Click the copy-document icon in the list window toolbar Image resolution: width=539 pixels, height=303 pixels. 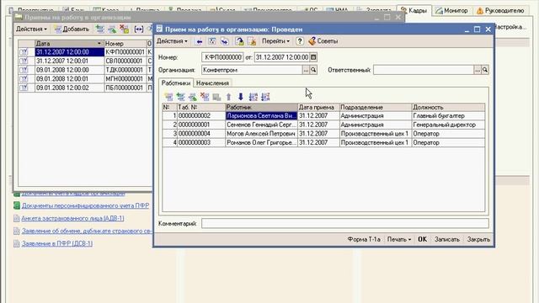pyautogui.click(x=100, y=29)
